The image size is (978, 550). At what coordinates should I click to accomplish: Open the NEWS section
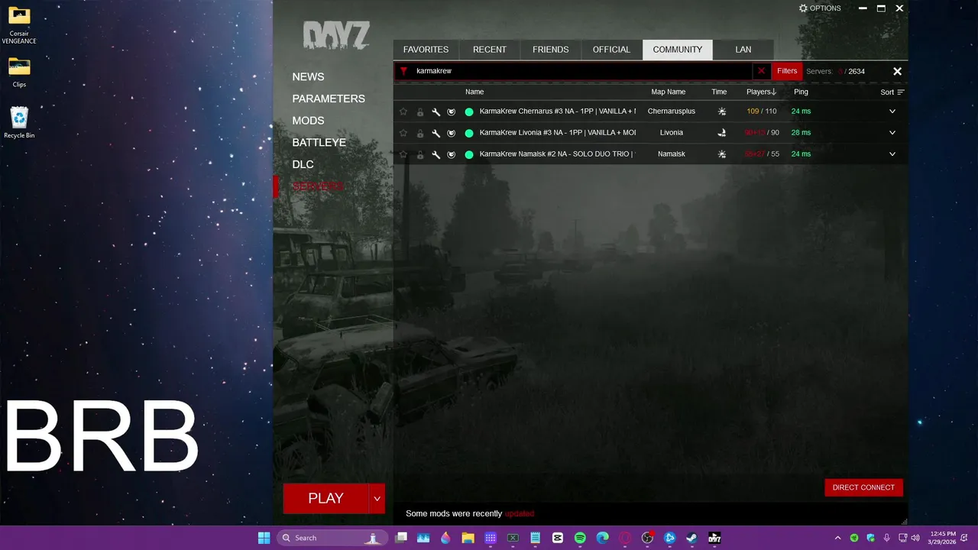(x=308, y=77)
